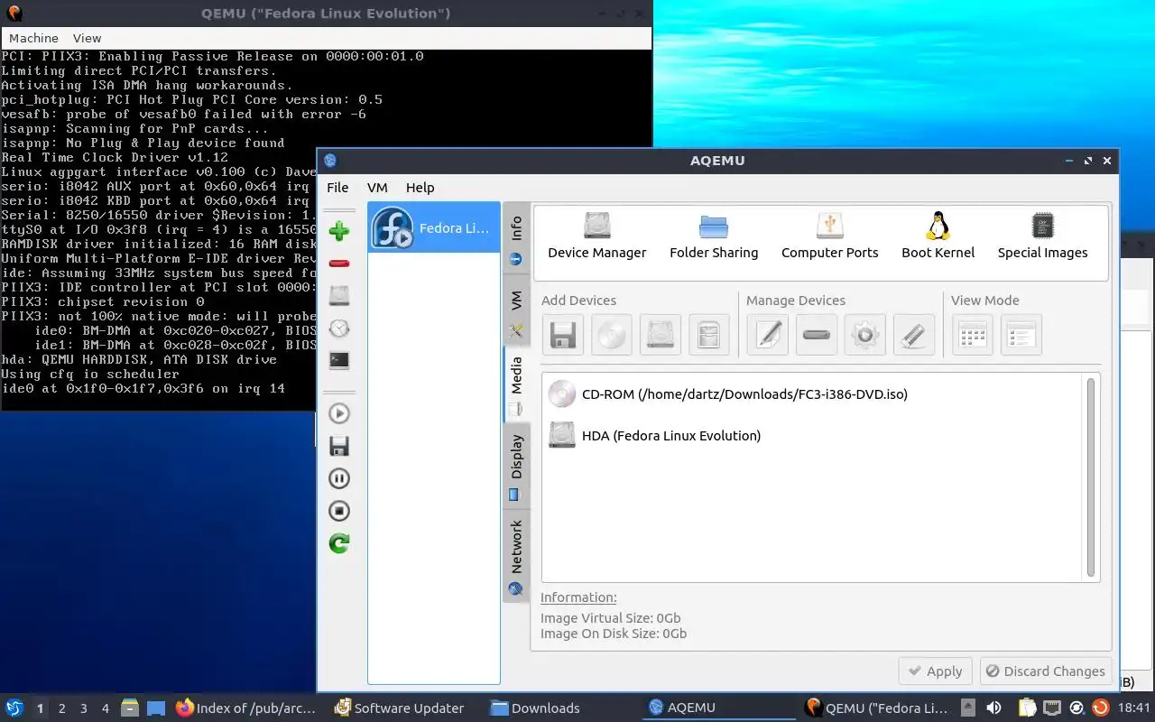Switch to workspace 2 in the pager

pyautogui.click(x=61, y=708)
